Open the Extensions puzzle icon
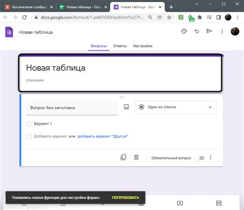The width and height of the screenshot is (244, 210). [x=200, y=17]
